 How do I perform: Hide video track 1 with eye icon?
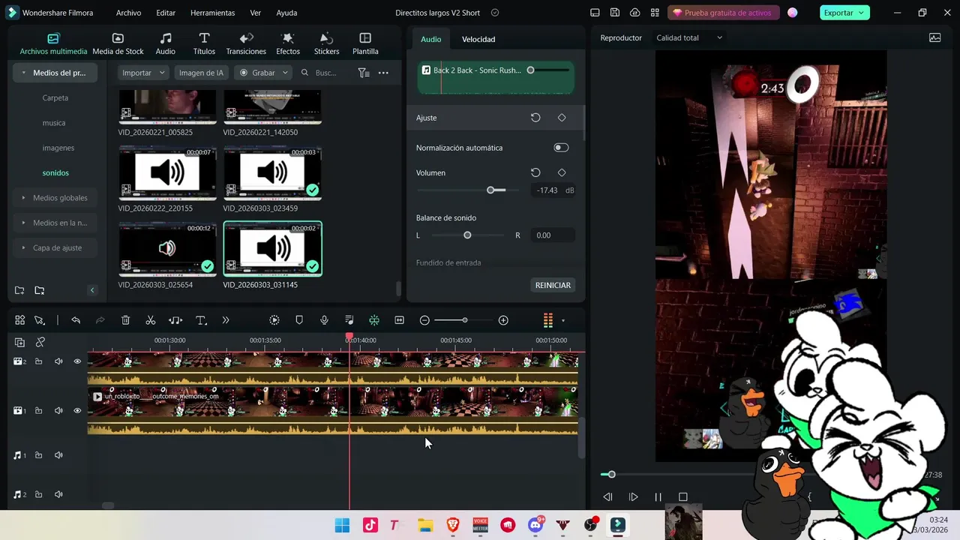coord(77,411)
